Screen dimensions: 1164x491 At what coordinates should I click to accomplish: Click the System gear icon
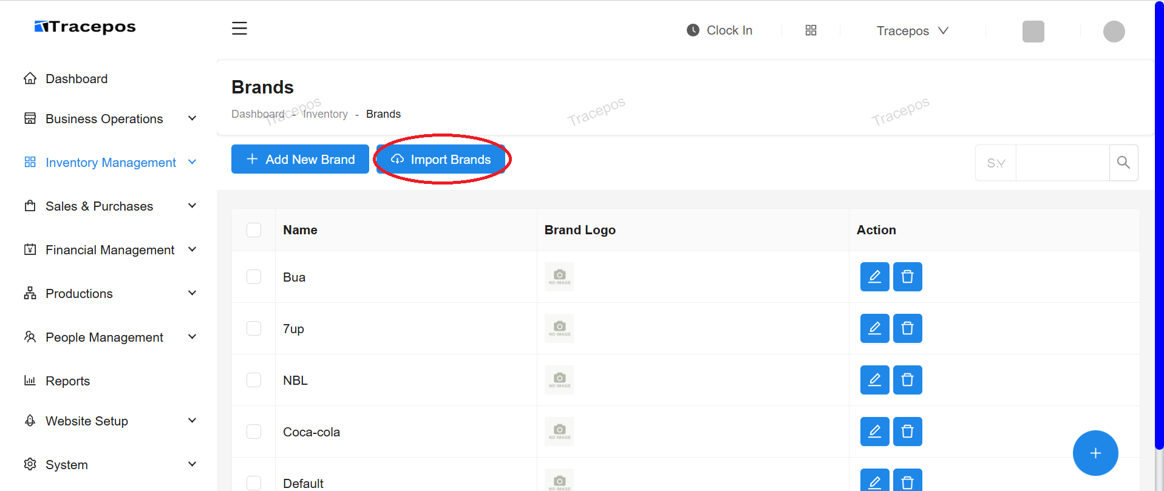tap(30, 464)
